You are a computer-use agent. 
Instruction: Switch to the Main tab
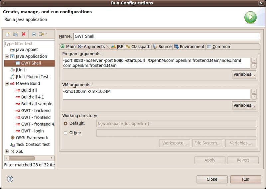[x=68, y=47]
